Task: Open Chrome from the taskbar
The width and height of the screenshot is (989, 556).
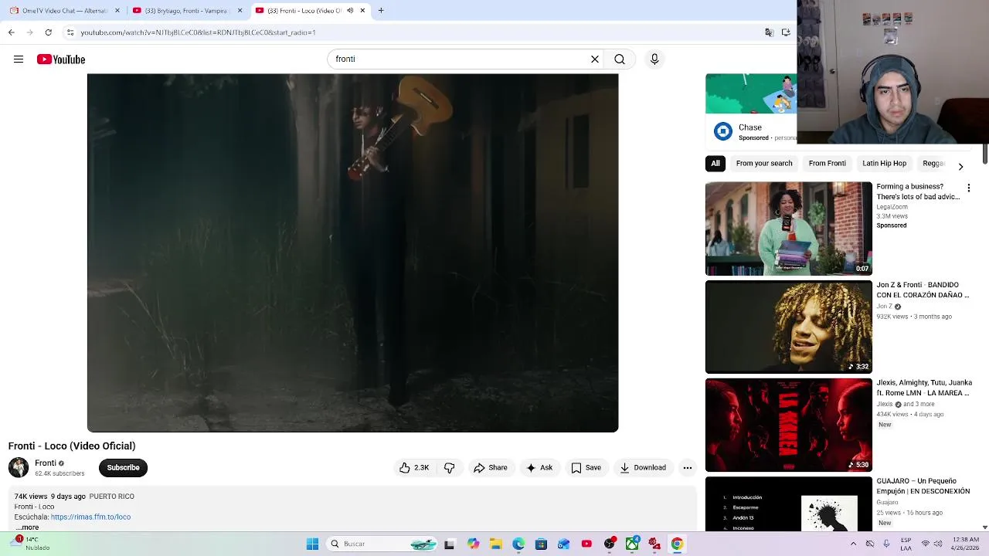Action: tap(677, 544)
